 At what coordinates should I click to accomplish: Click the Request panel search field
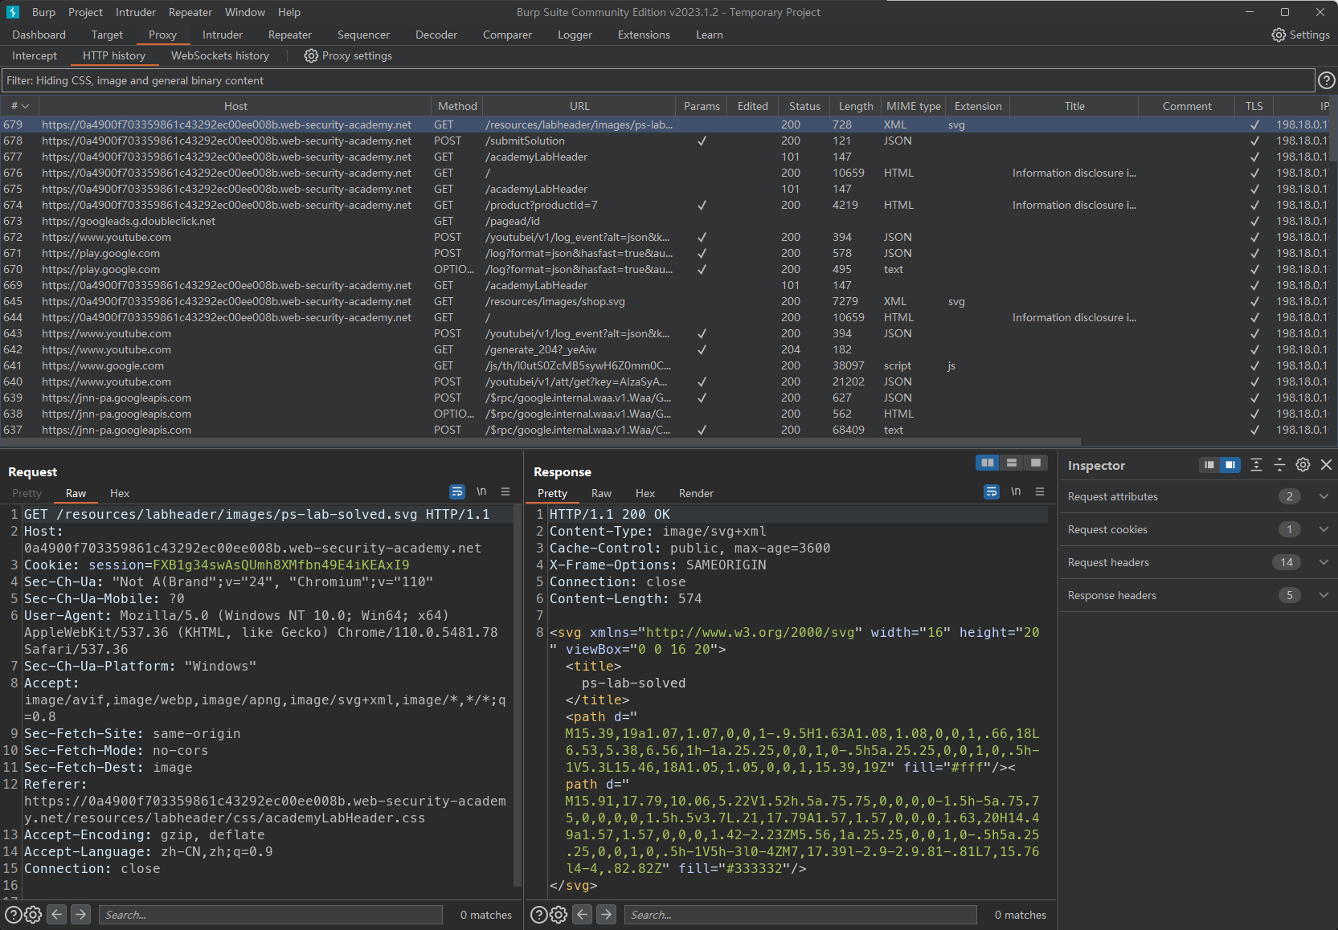(270, 915)
